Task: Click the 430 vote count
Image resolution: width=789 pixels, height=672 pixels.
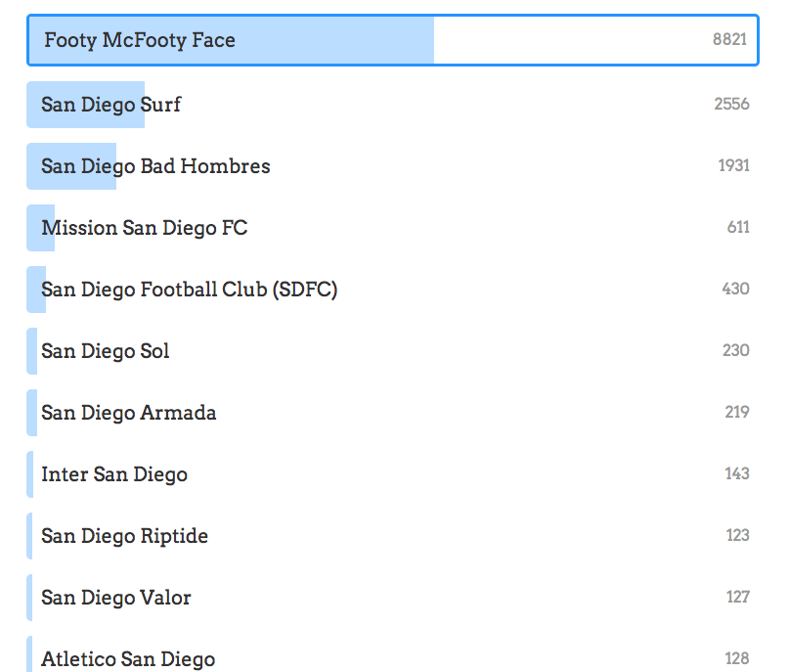Action: (x=735, y=290)
